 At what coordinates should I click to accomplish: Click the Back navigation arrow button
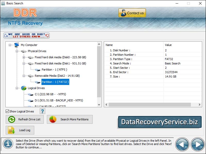tap(183, 145)
